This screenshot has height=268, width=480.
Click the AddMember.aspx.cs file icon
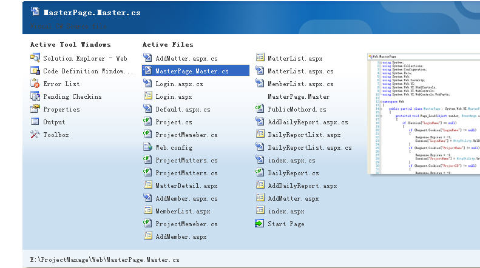pyautogui.click(x=147, y=198)
